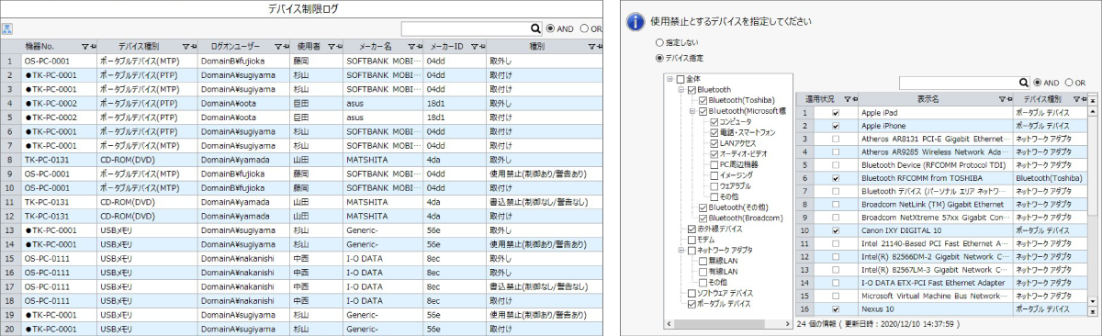Image resolution: width=1102 pixels, height=336 pixels.
Task: Uncheck Bluetooth(Toshiba) in the tree
Action: tap(703, 100)
